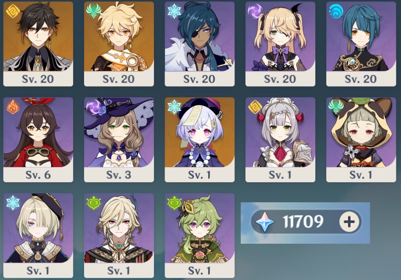This screenshot has height=280, width=401.
Task: Select Fischl's twin-tail character card
Action: pyautogui.click(x=280, y=44)
